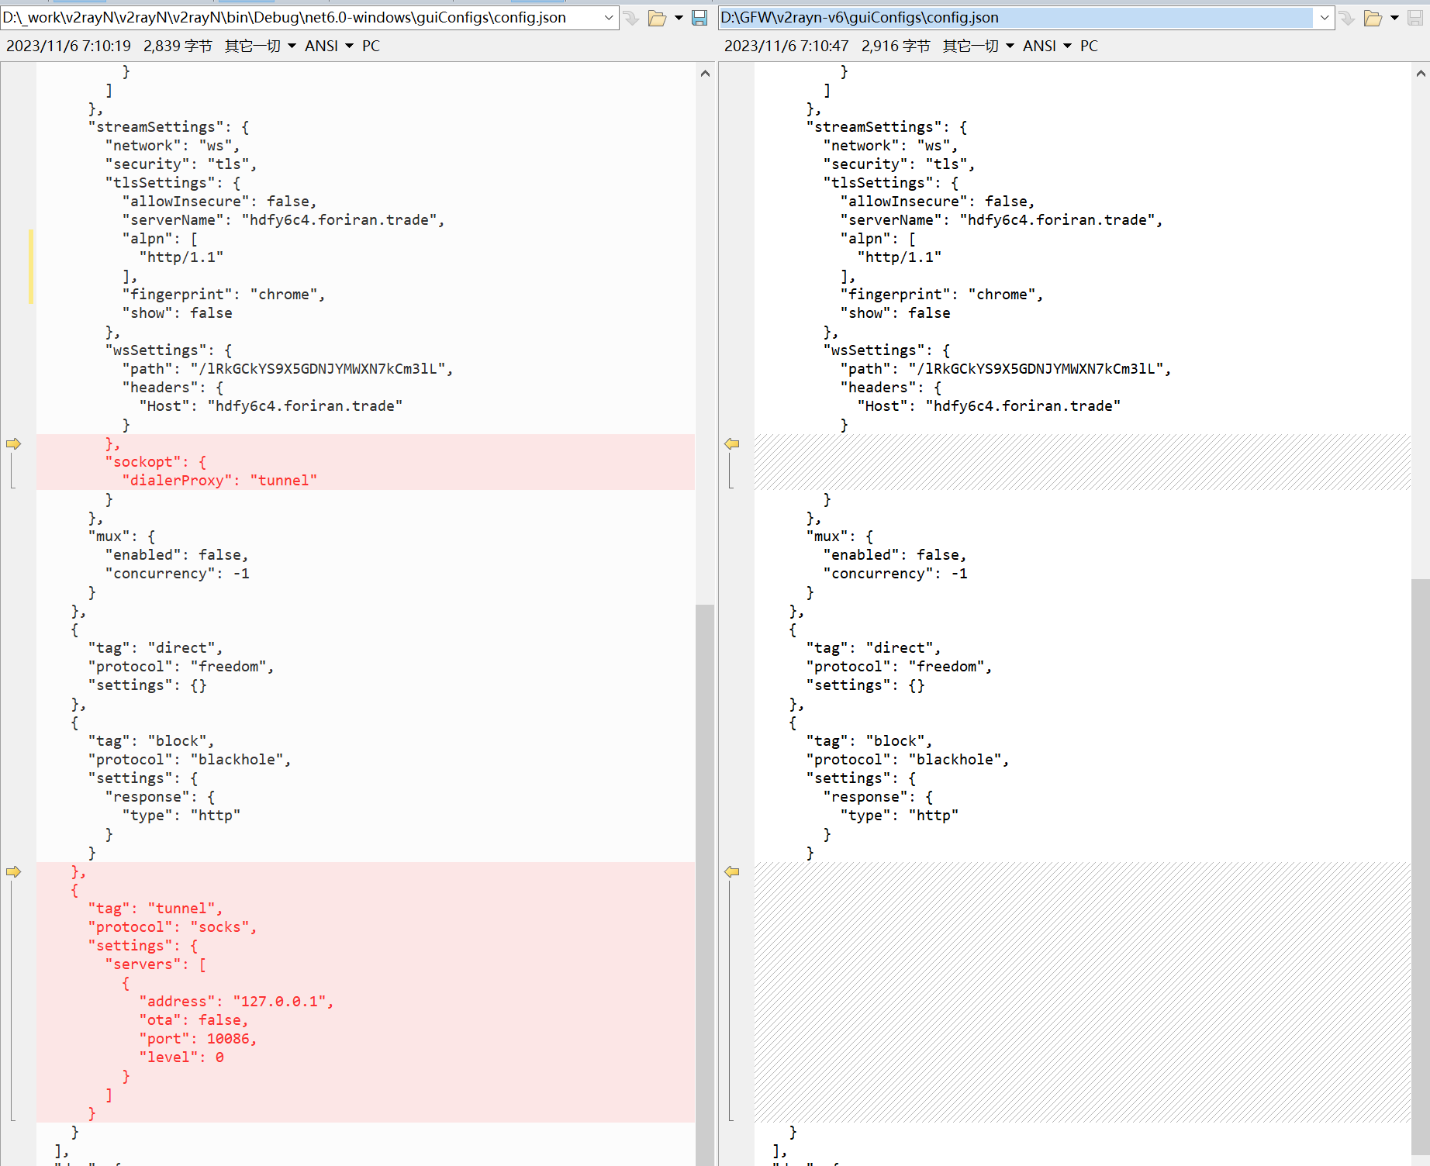Open file browser for right pane
This screenshot has height=1166, width=1430.
[1373, 18]
